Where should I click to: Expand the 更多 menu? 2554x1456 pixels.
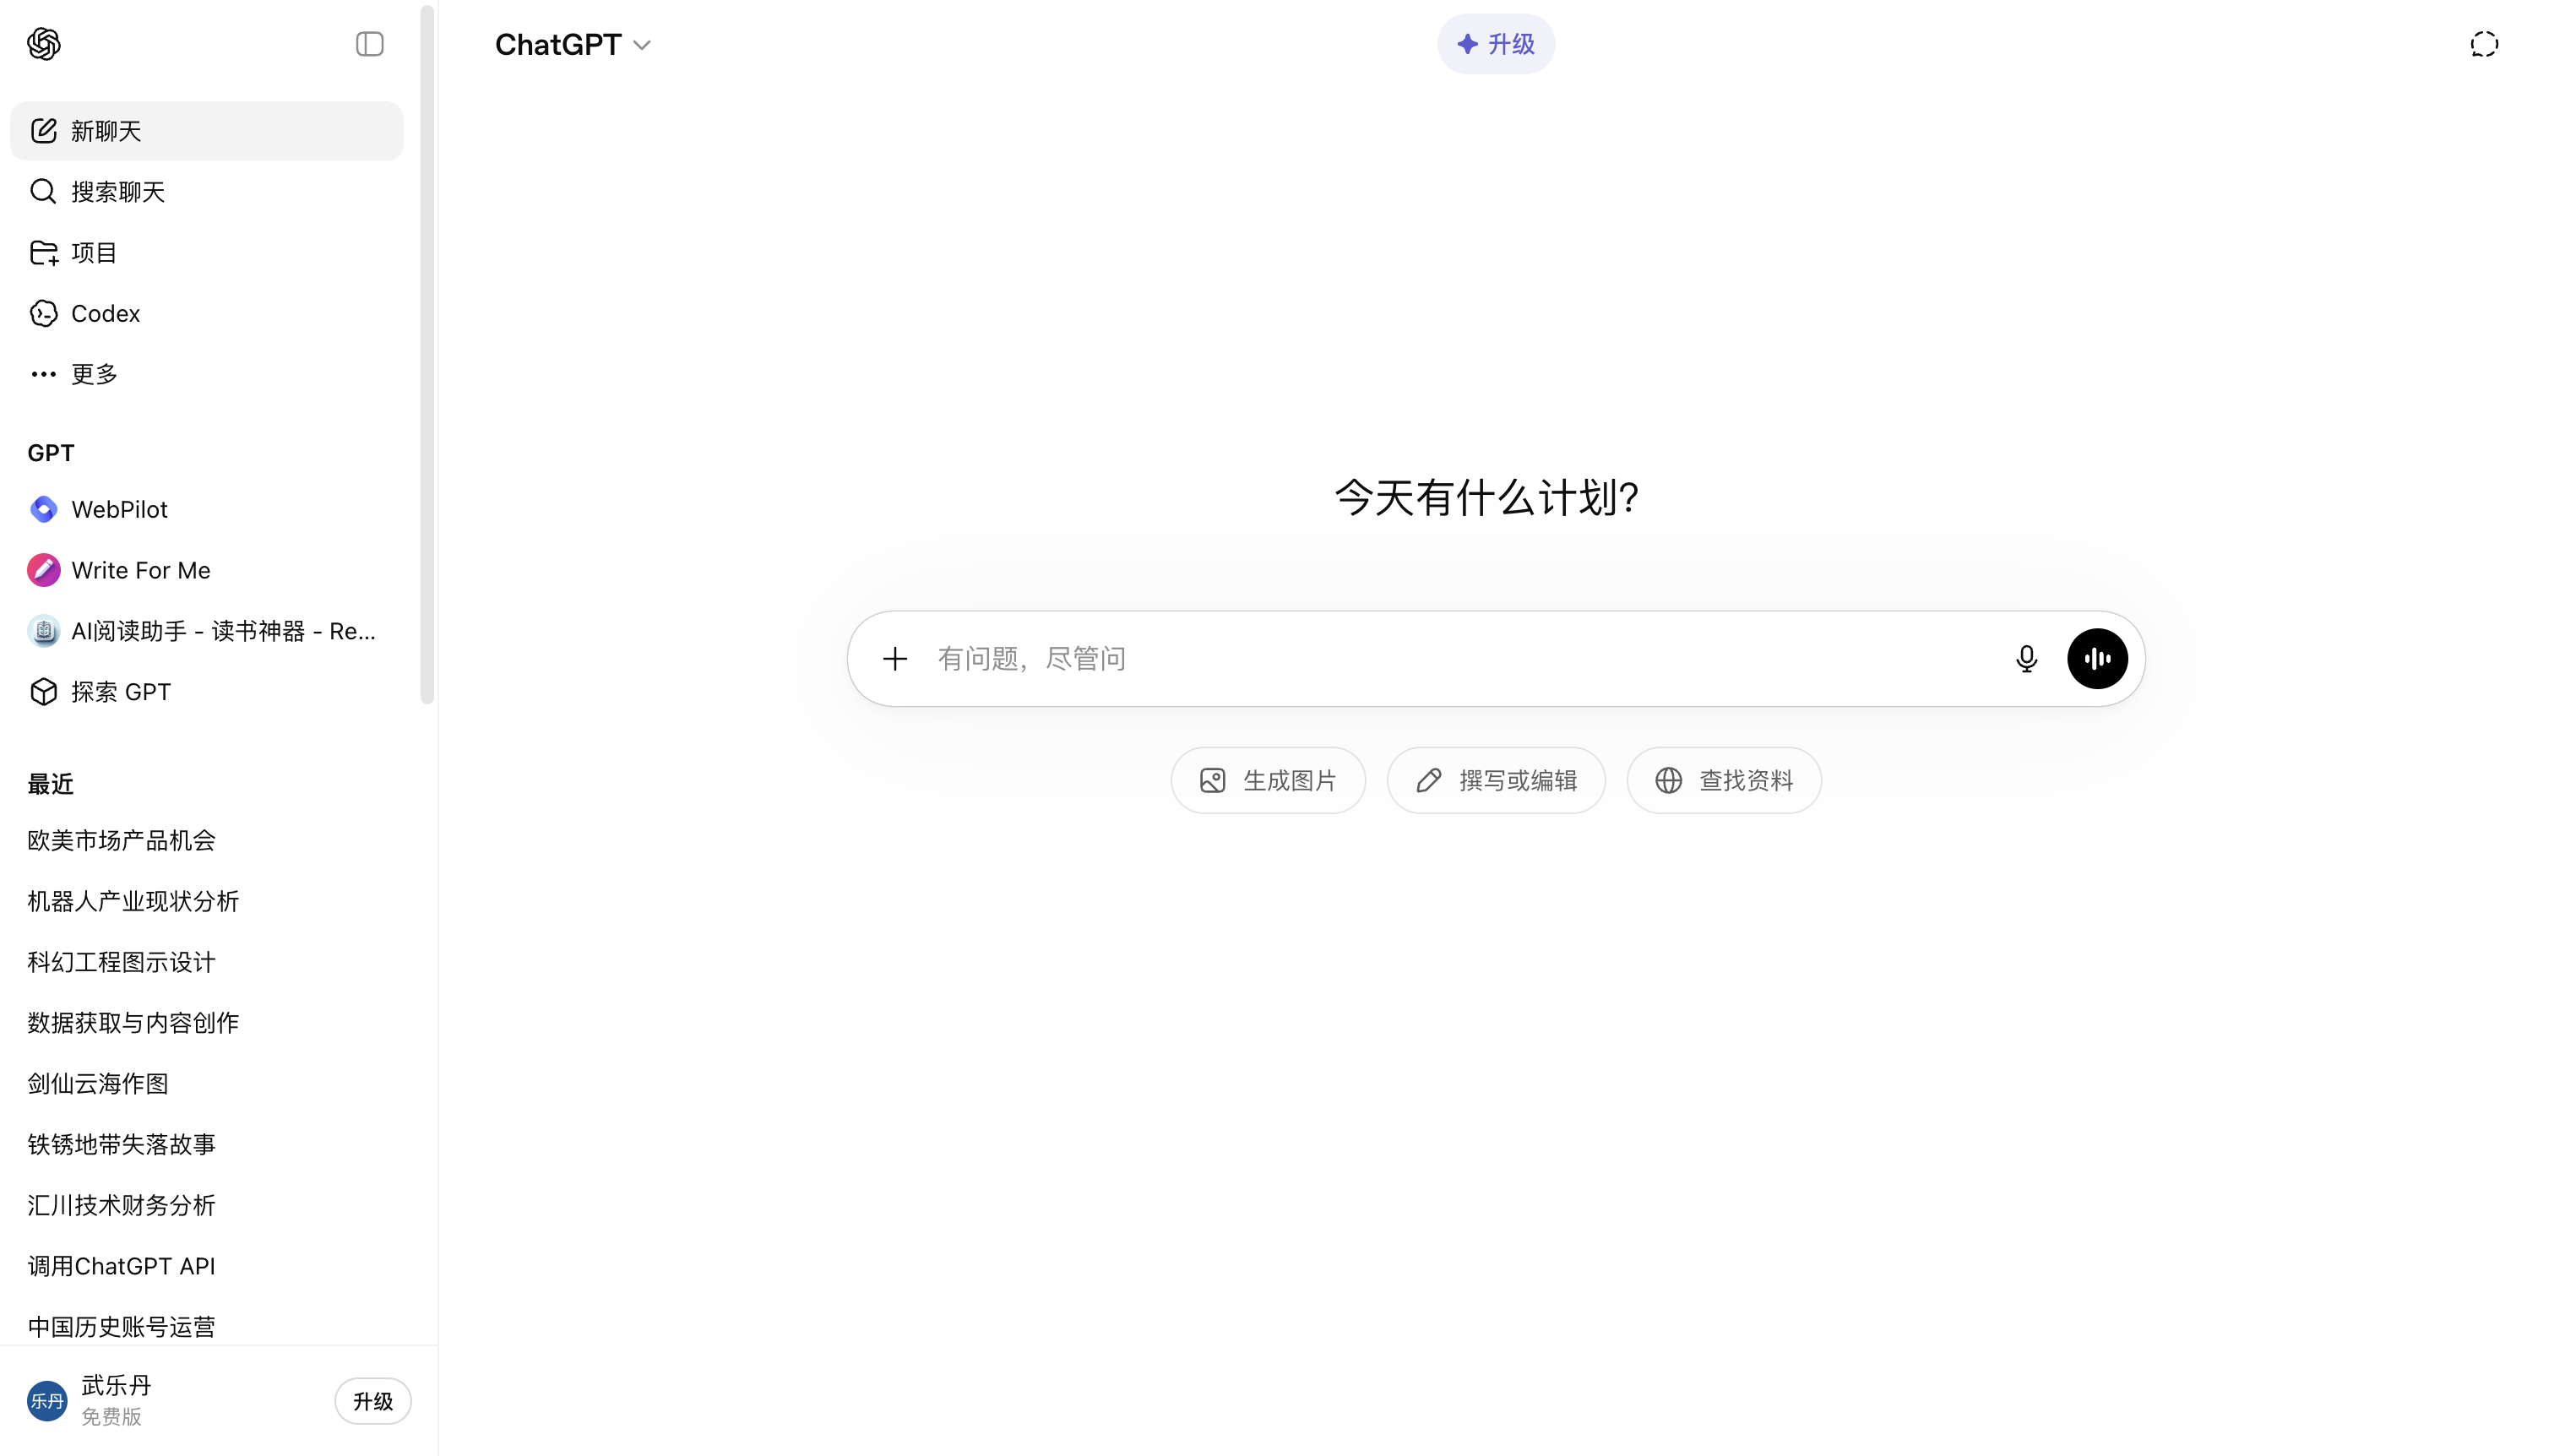[207, 374]
